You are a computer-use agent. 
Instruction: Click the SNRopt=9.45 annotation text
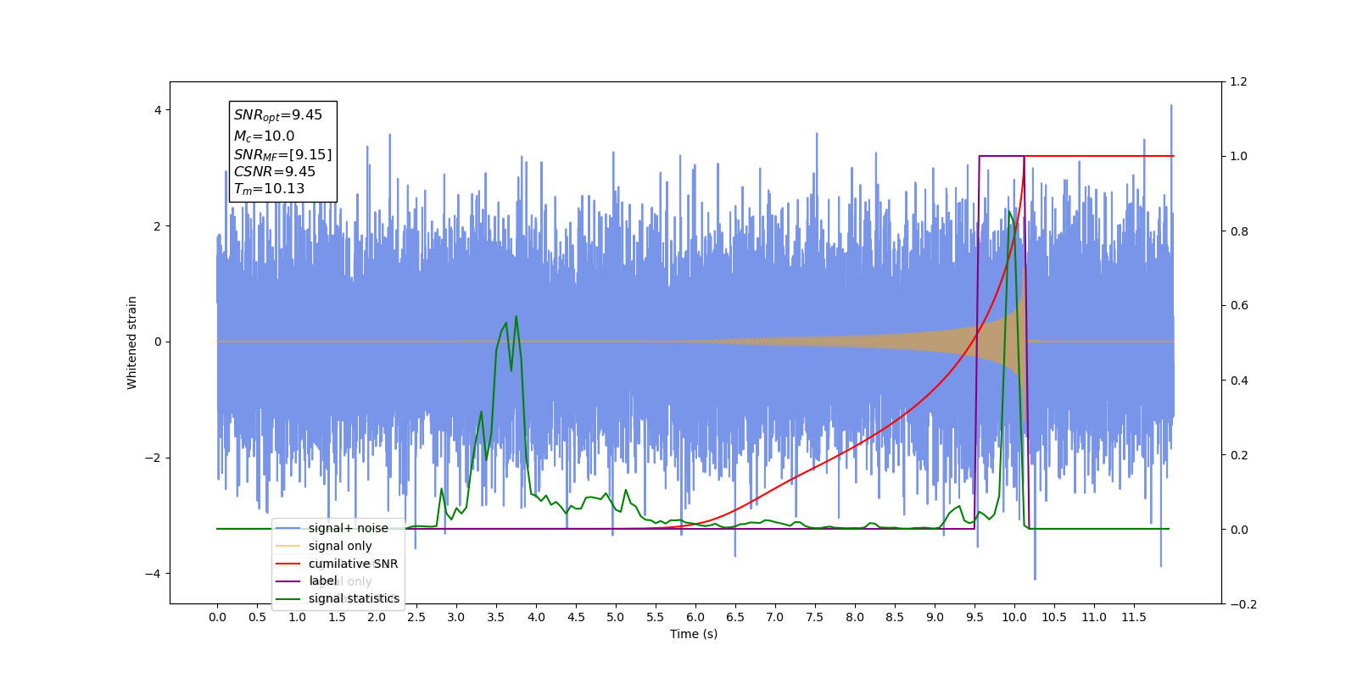point(278,115)
